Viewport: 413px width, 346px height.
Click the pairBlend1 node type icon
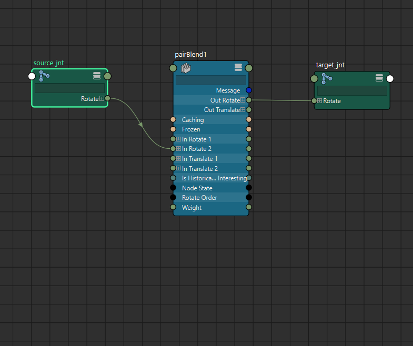185,68
